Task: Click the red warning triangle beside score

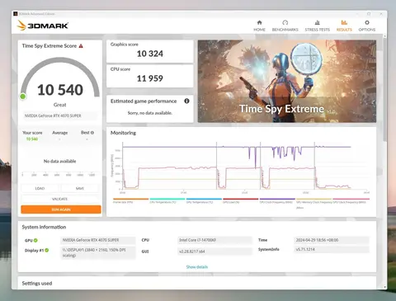Action: tap(81, 46)
